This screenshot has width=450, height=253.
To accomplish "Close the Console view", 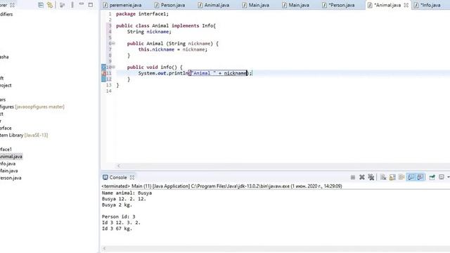I will [132, 177].
